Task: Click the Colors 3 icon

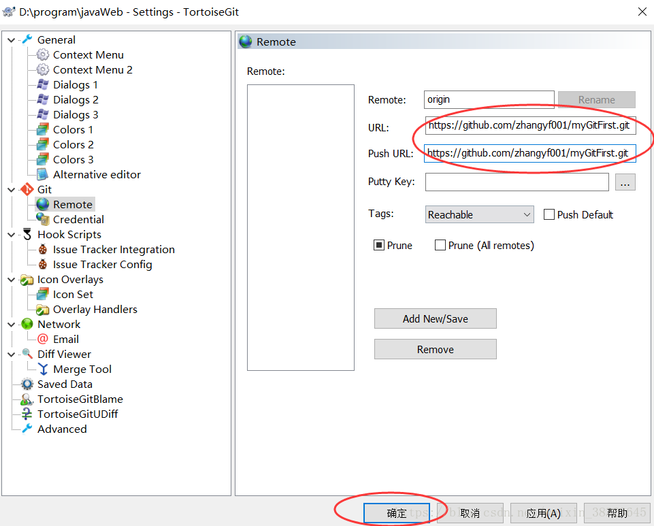Action: click(43, 159)
